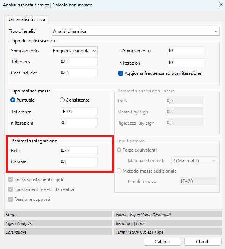Viewport: 225px width, 249px height.
Task: Click the Massa Rayleigh field
Action: pyautogui.click(x=185, y=112)
